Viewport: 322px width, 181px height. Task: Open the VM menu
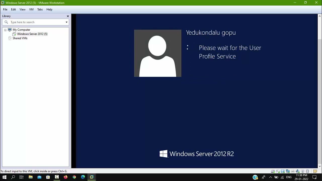31,9
